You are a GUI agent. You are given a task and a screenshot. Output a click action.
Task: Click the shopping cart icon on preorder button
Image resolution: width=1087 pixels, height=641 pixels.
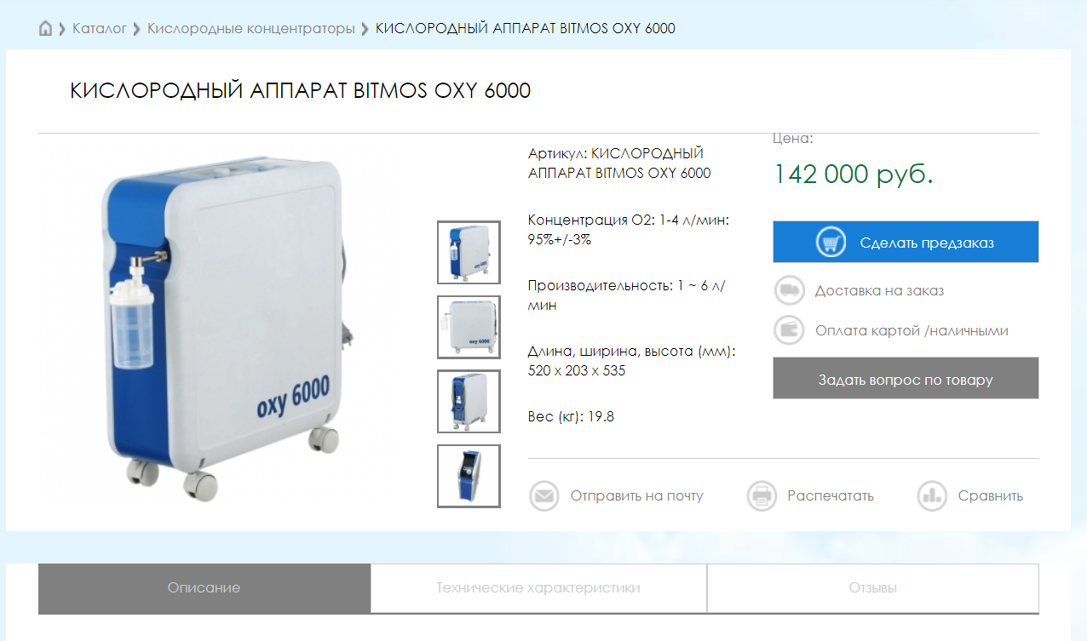coord(831,242)
